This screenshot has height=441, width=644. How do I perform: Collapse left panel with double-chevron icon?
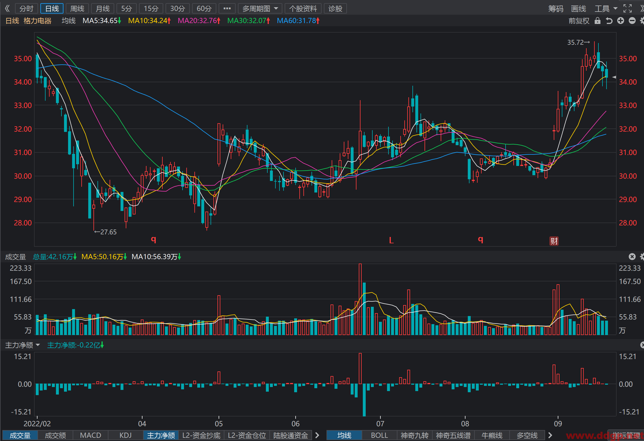7,9
